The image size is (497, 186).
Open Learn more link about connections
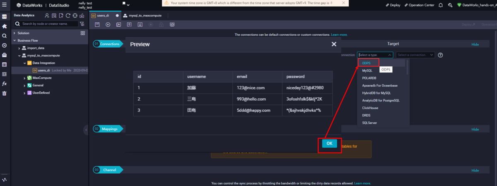click(339, 35)
